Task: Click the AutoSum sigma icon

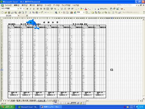Action: (60, 12)
